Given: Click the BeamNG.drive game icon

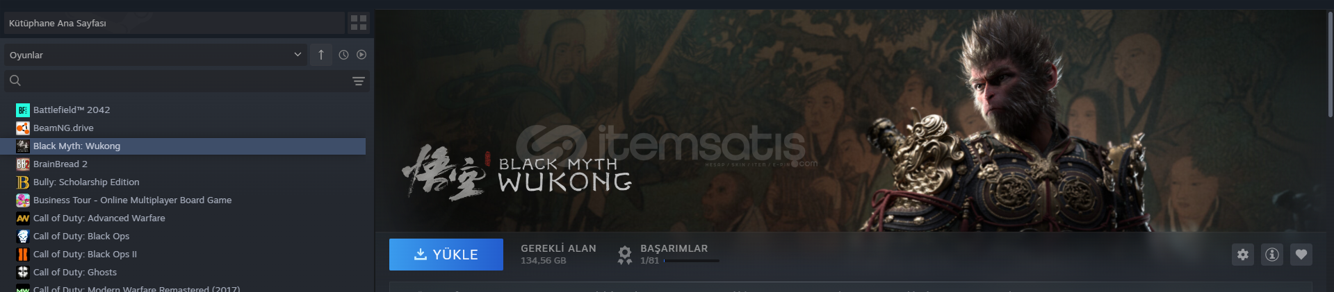Looking at the screenshot, I should coord(23,128).
